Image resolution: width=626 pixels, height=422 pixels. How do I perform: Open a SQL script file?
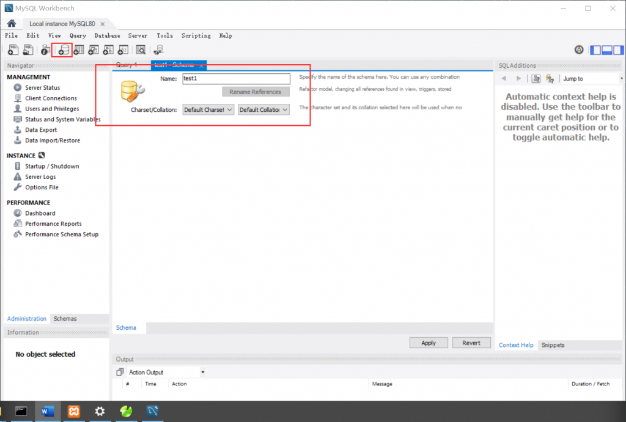28,50
